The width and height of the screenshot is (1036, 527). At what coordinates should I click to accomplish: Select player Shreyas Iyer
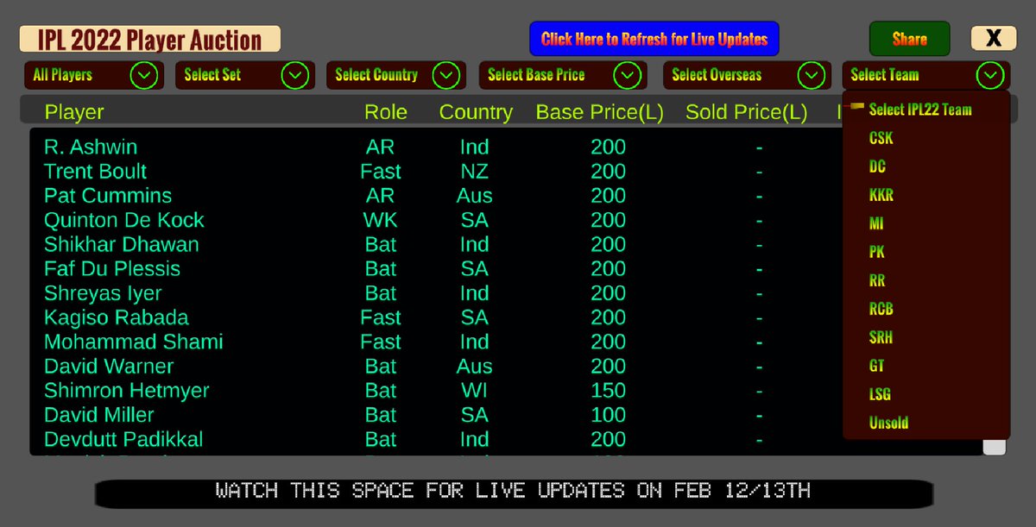pyautogui.click(x=103, y=293)
